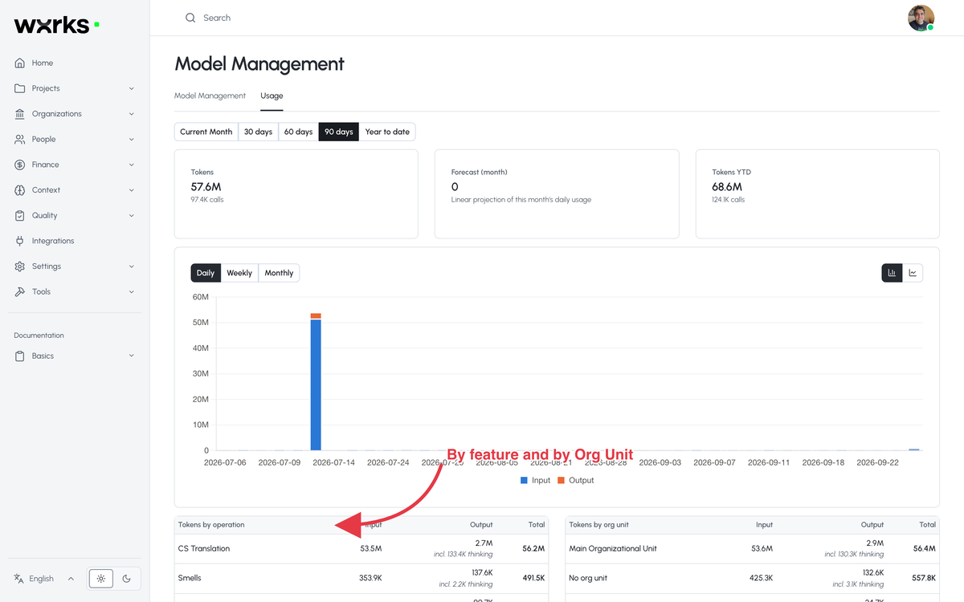Click the tall blue 2026-07-14 bar
The height and width of the screenshot is (602, 964).
pyautogui.click(x=316, y=384)
